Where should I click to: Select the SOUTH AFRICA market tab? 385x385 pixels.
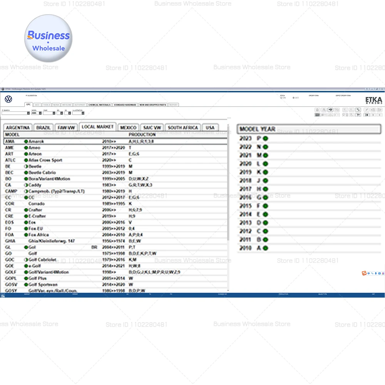point(183,128)
